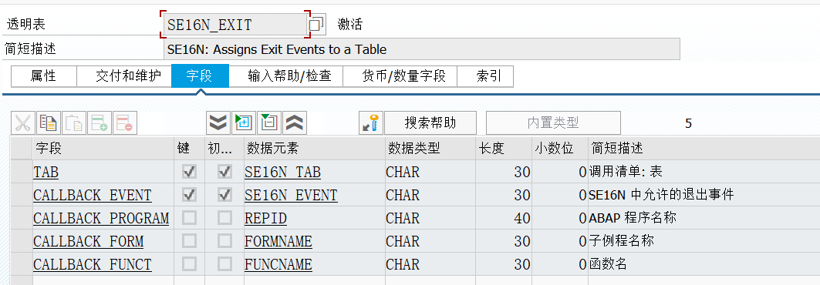The height and width of the screenshot is (285, 820).
Task: Click the 激活 status text
Action: tap(350, 25)
